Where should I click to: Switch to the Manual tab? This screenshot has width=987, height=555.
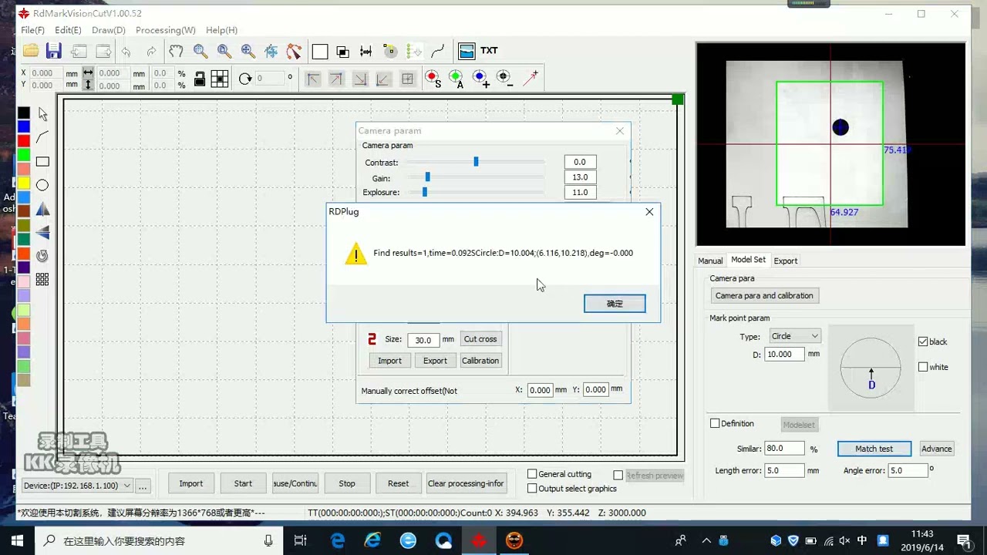710,261
